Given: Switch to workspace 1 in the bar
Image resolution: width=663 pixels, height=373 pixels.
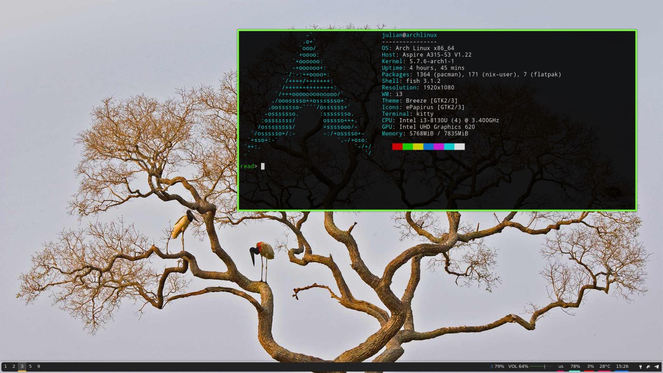Looking at the screenshot, I should point(5,366).
